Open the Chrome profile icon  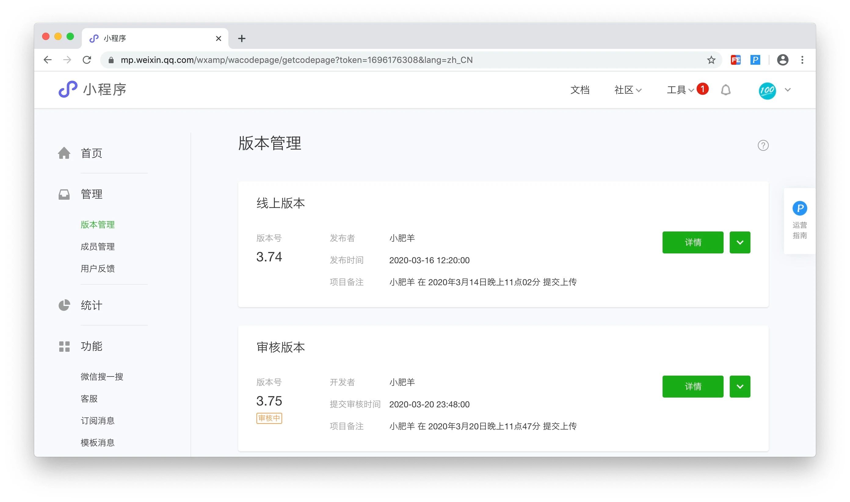pos(782,60)
